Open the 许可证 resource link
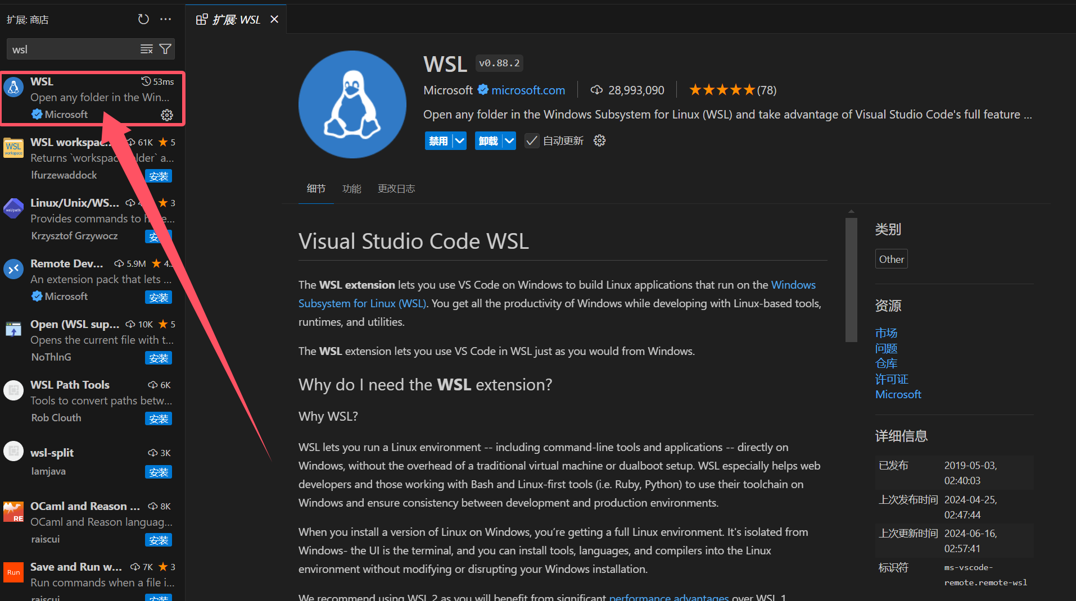Viewport: 1076px width, 601px height. [892, 379]
